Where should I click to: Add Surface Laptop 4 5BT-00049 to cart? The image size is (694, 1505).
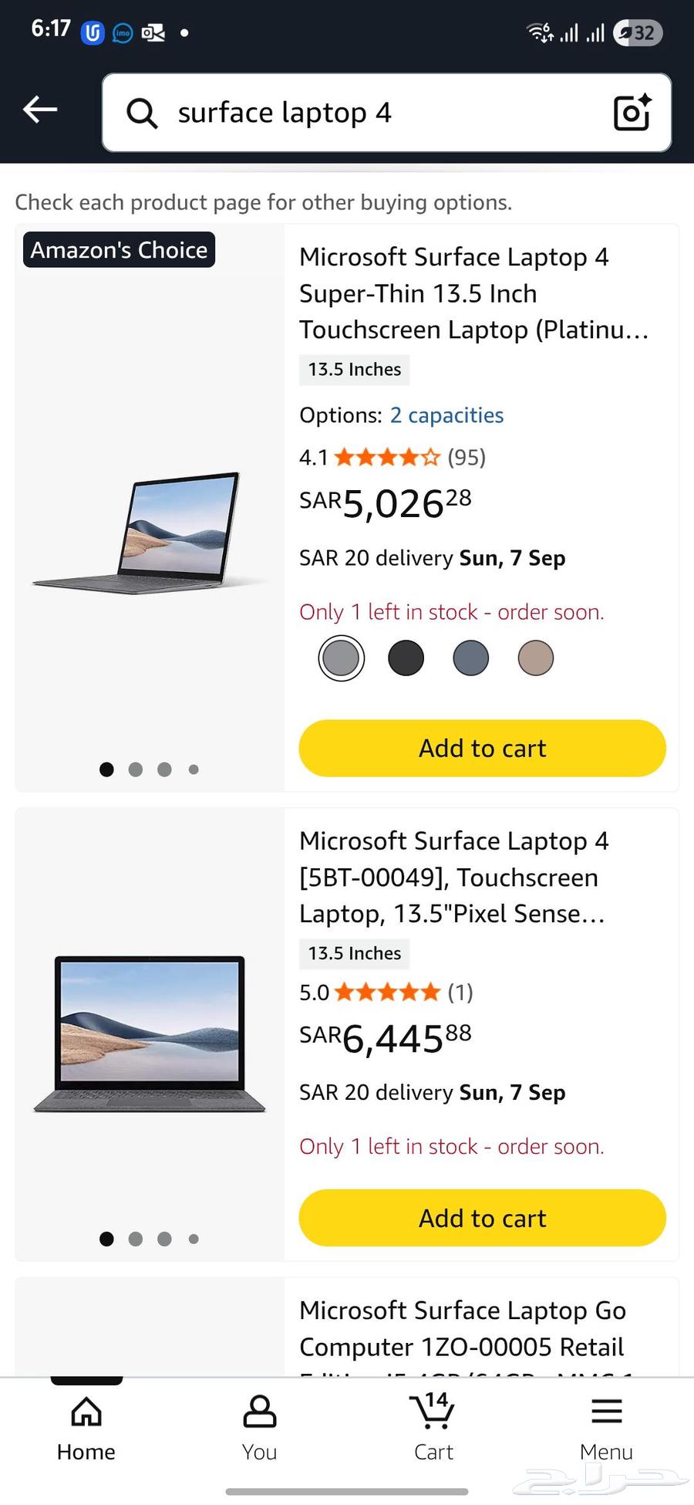click(x=482, y=1218)
